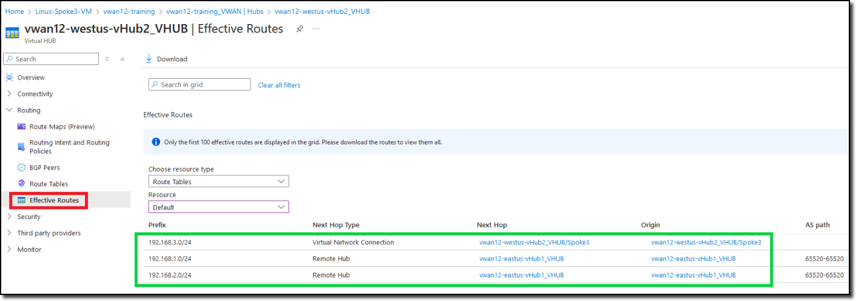856x301 pixels.
Task: Sort by AS path column header
Action: (x=817, y=225)
